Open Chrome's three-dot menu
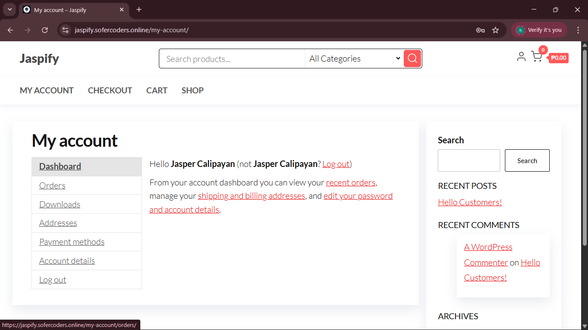Screen dimensions: 588x330 (x=578, y=30)
